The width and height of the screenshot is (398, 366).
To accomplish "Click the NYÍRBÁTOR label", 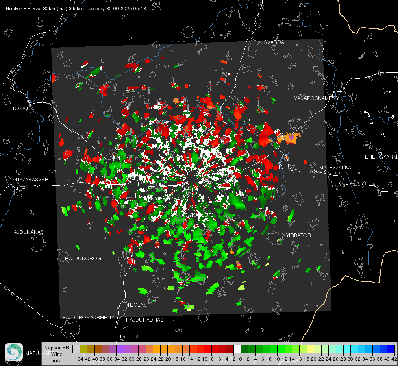I will (x=296, y=235).
